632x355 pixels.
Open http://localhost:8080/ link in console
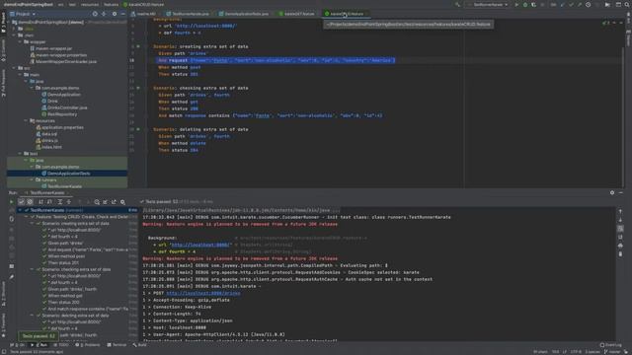[200, 245]
